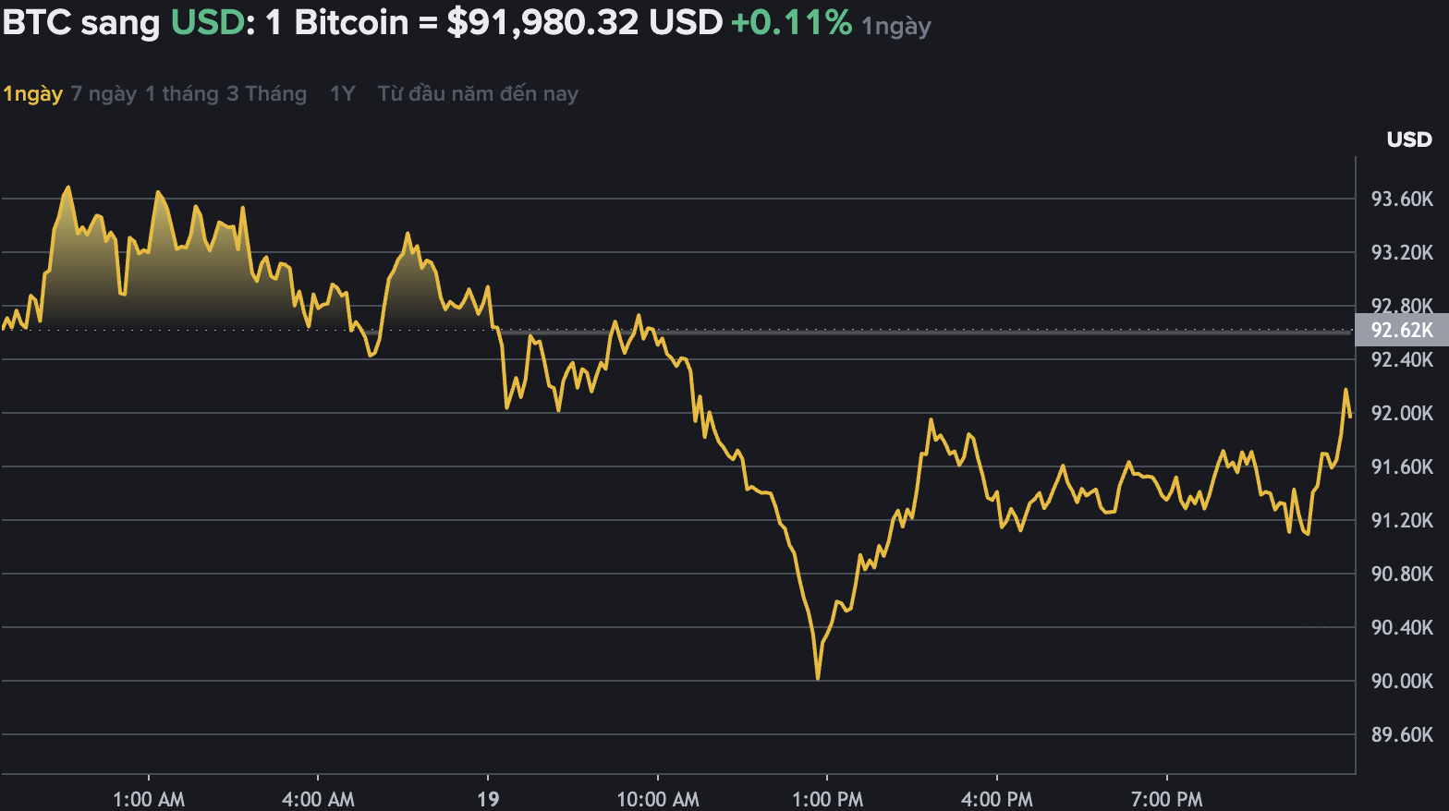Click the chart's lowest price dip
1449x811 pixels.
pyautogui.click(x=818, y=677)
